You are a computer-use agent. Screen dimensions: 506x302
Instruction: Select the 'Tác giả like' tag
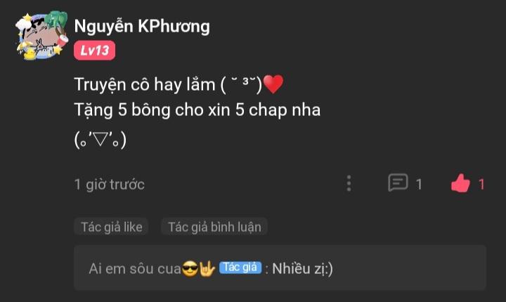[111, 227]
